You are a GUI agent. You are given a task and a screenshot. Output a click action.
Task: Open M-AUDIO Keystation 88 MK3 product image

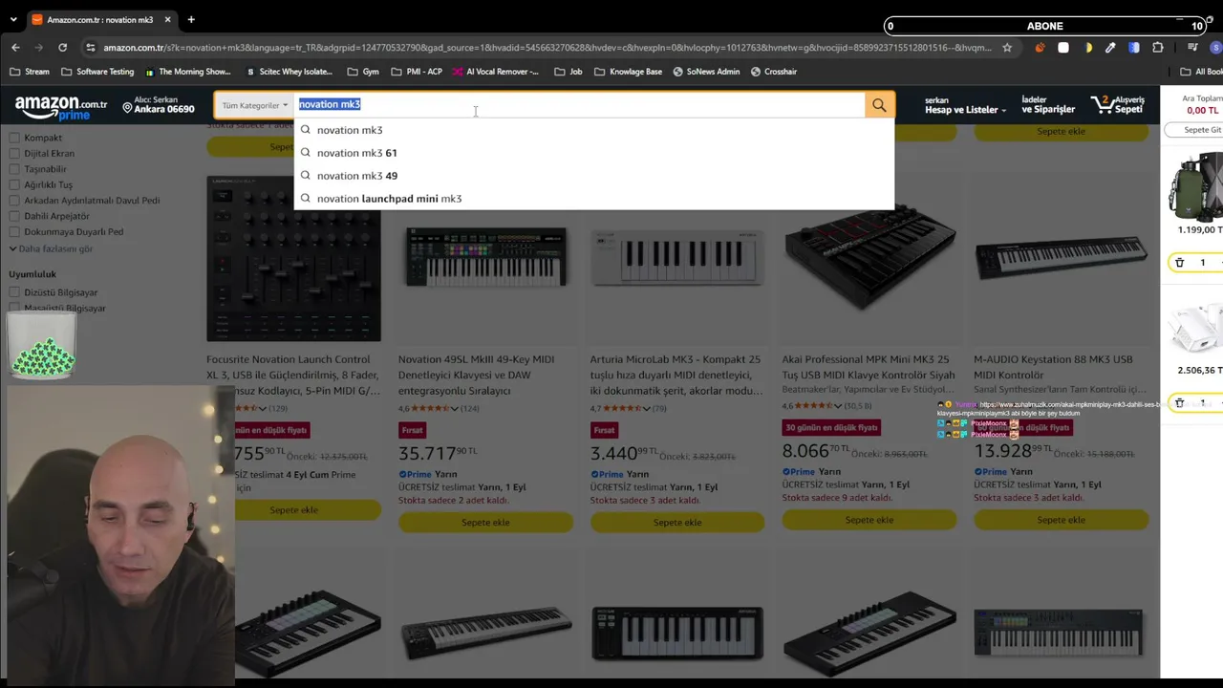pyautogui.click(x=1061, y=256)
